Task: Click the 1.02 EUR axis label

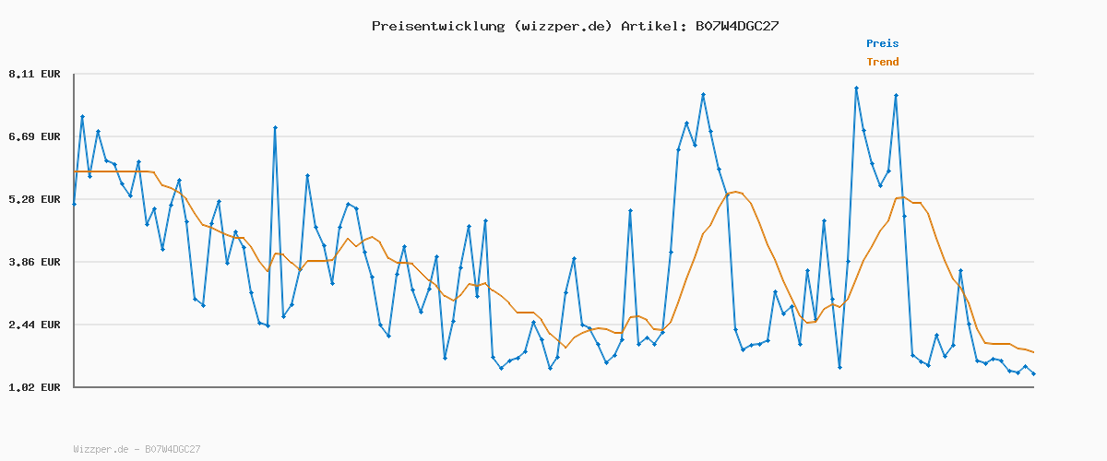Action: click(x=34, y=387)
